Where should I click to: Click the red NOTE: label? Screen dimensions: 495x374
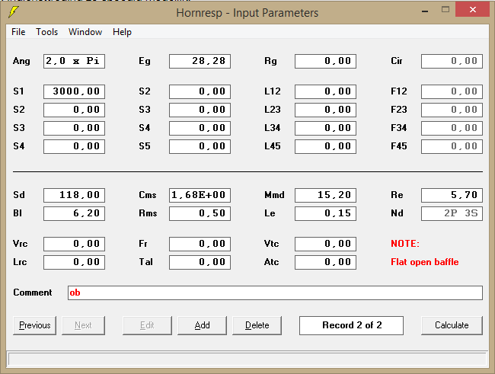405,244
